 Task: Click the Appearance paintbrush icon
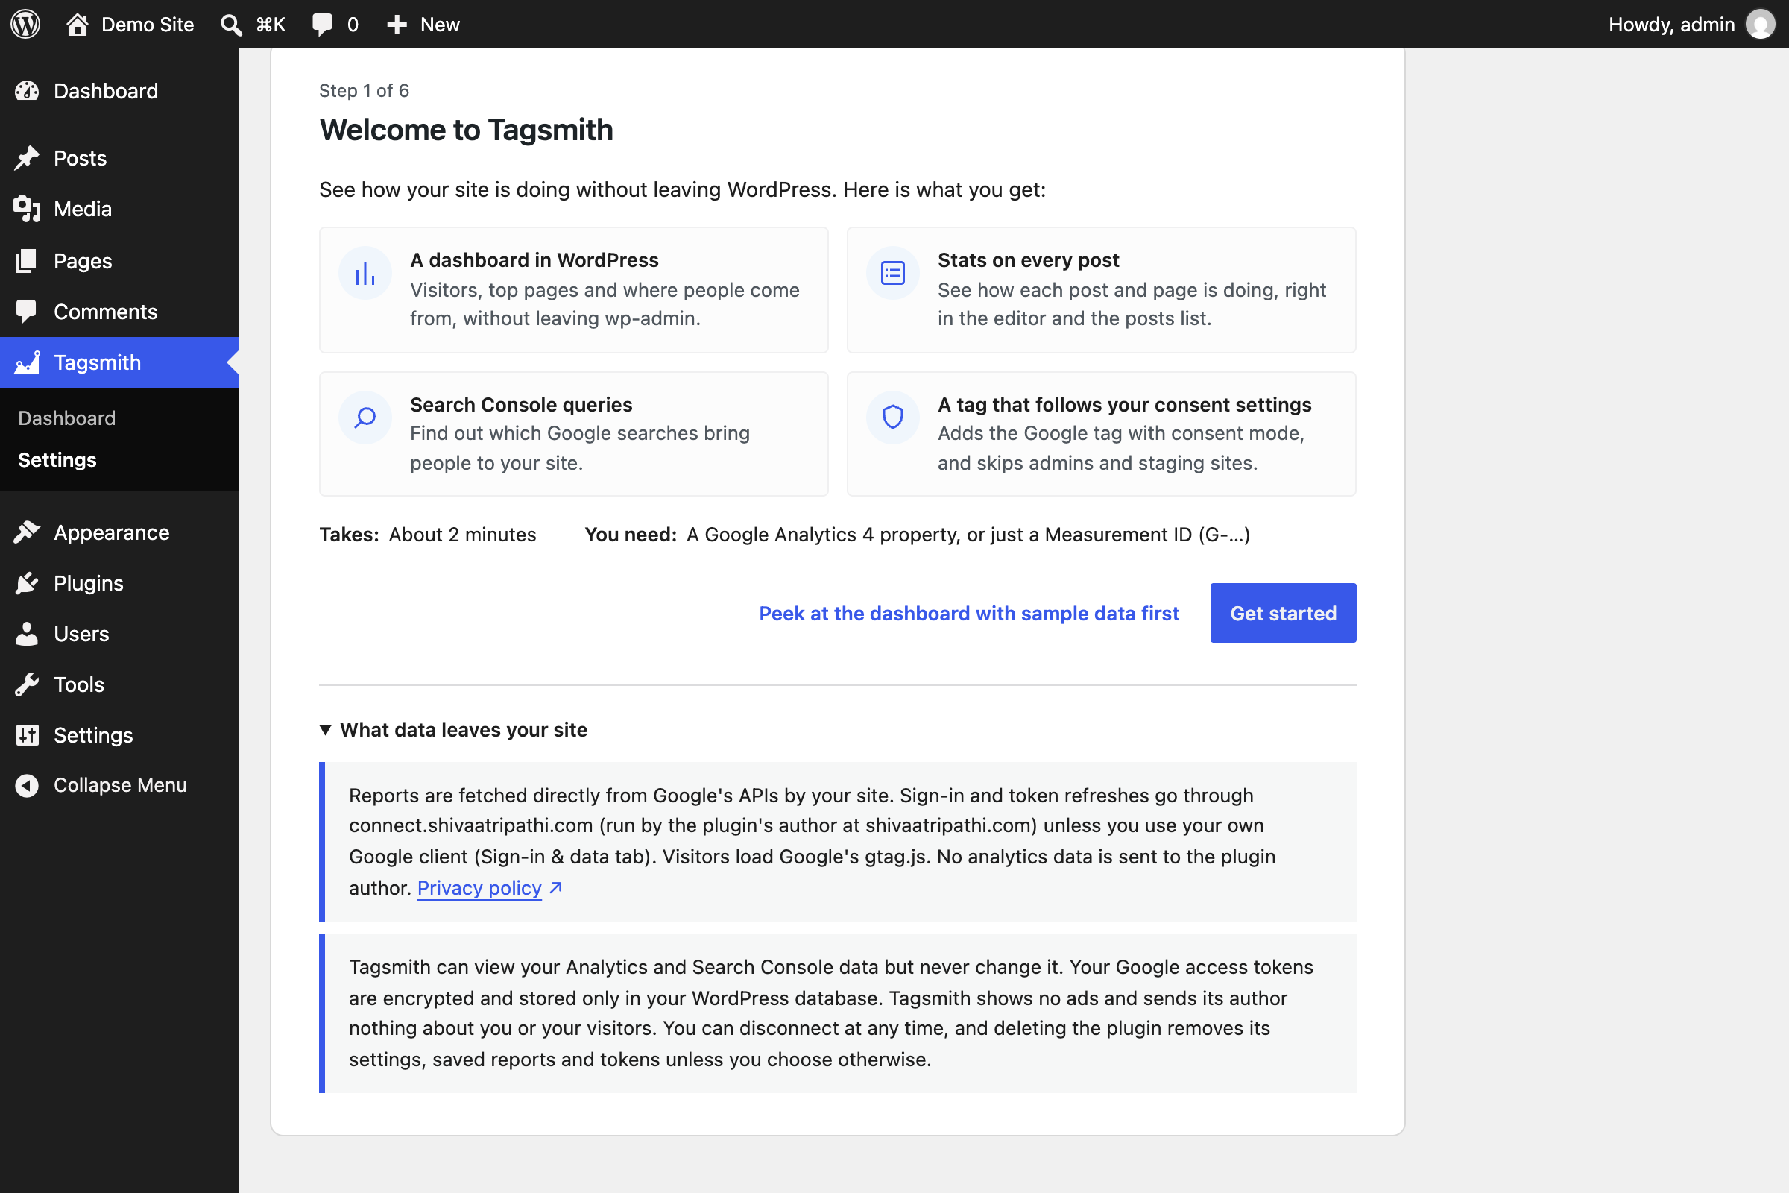tap(27, 532)
